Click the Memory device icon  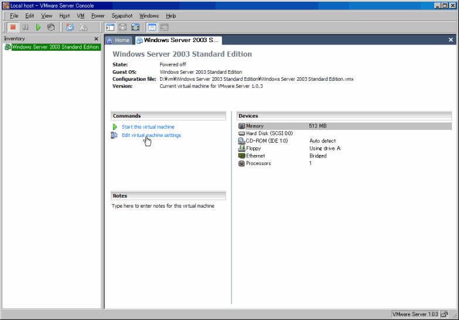click(x=242, y=126)
